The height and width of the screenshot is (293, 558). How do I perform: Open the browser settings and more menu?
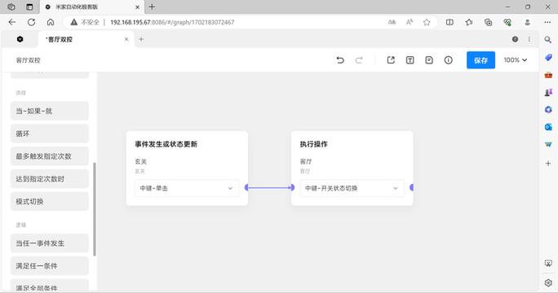pos(547,22)
